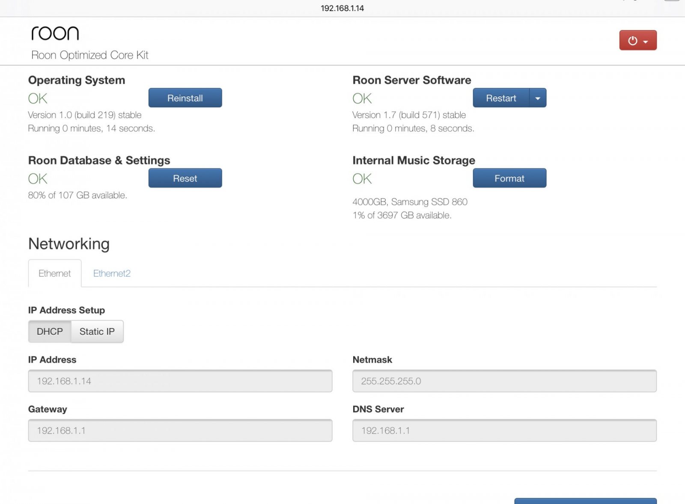
Task: Click the Networking heading
Action: 69,244
